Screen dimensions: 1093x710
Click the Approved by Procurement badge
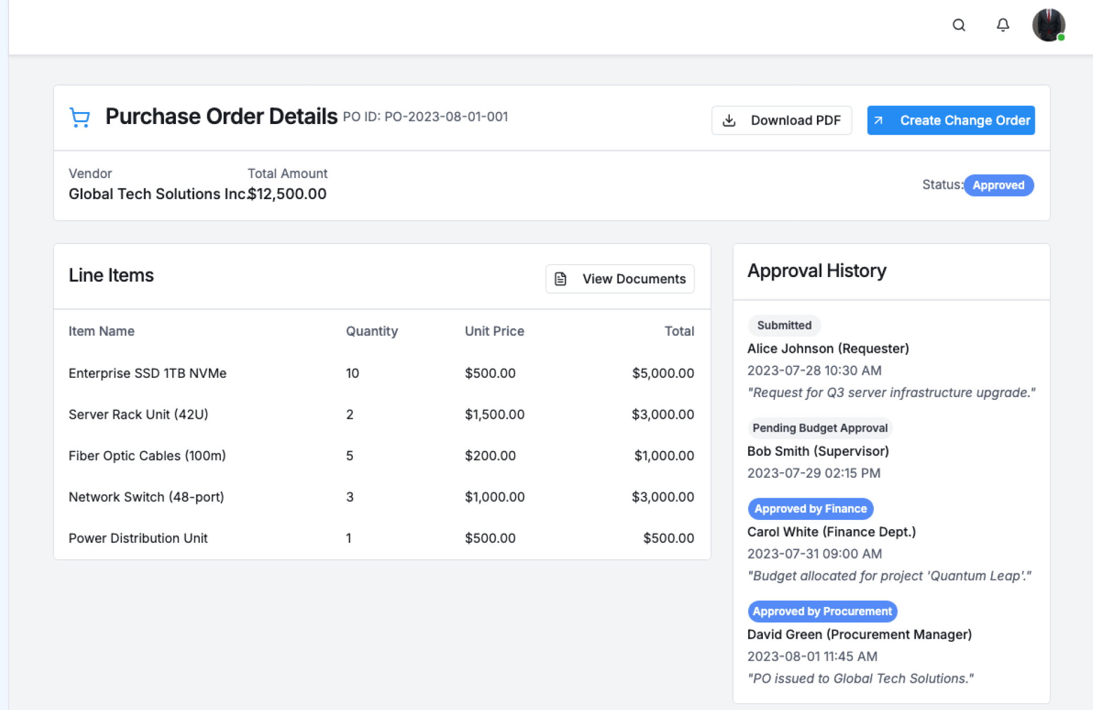[x=822, y=612]
